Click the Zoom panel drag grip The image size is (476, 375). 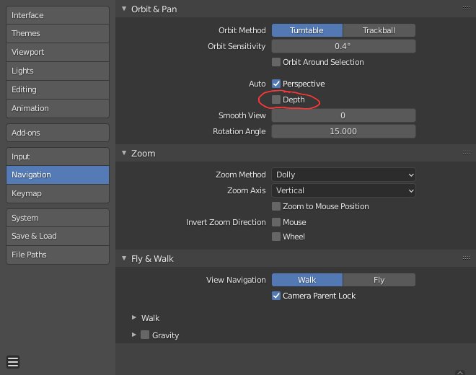(467, 153)
